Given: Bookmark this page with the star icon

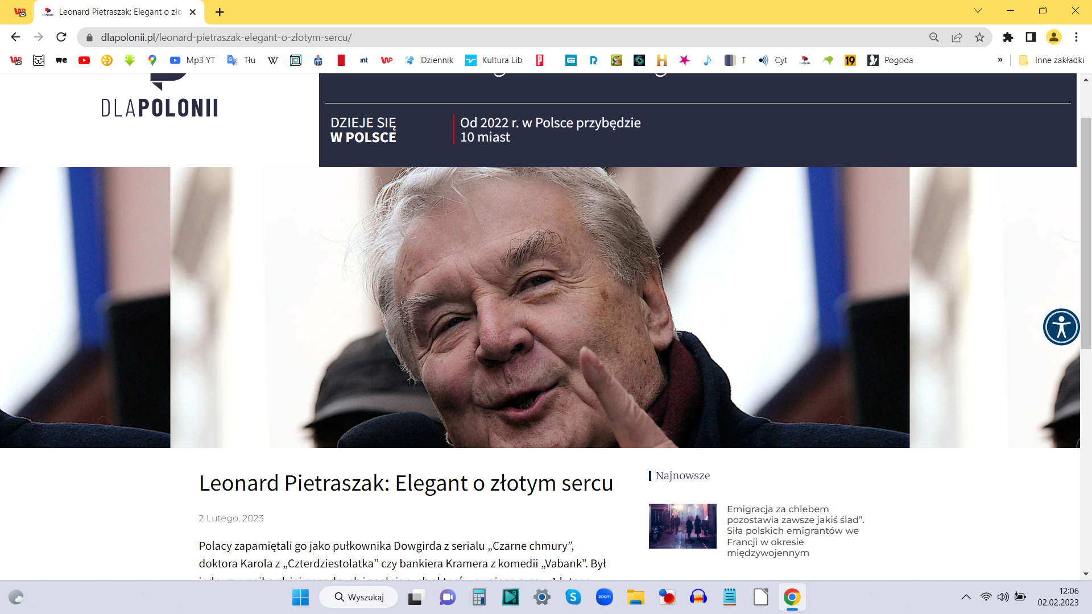Looking at the screenshot, I should (x=979, y=37).
